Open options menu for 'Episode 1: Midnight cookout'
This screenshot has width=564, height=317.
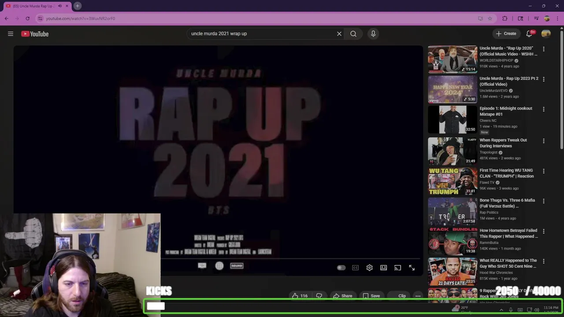click(x=544, y=109)
